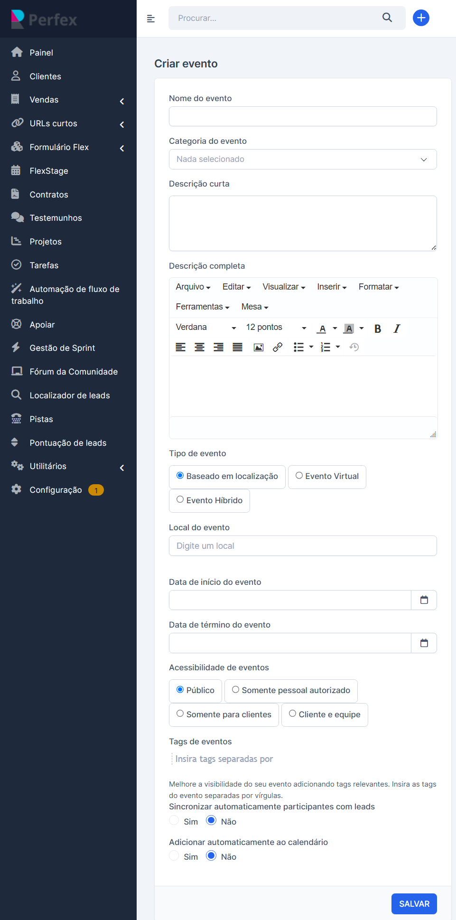Screen dimensions: 456x920
Task: Set lead sync to Sim
Action: point(174,821)
